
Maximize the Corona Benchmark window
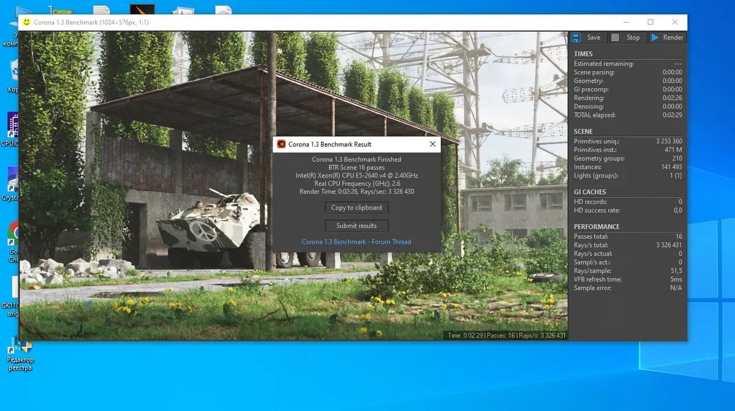point(650,22)
